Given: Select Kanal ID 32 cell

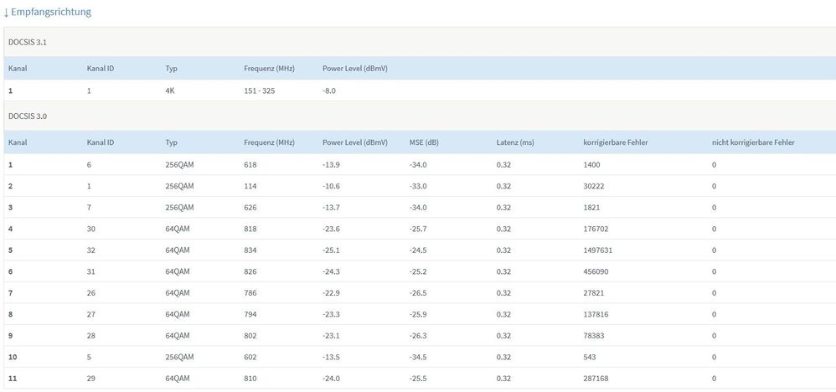Looking at the screenshot, I should click(x=90, y=250).
